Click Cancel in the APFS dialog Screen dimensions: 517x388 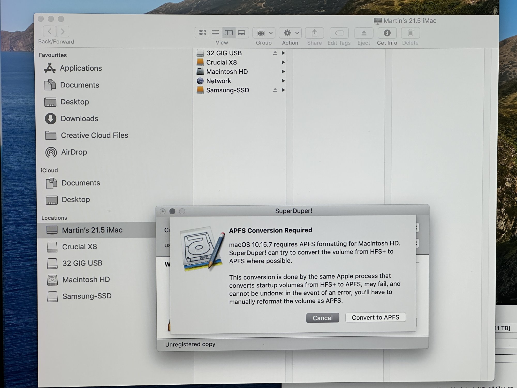(x=323, y=318)
